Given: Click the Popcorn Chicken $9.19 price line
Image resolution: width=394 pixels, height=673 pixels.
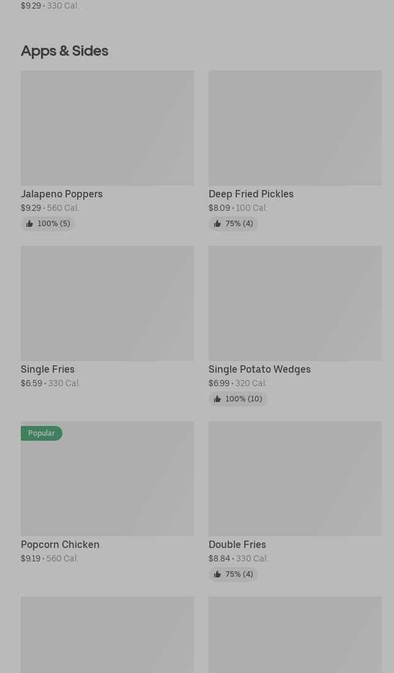Looking at the screenshot, I should tap(50, 558).
